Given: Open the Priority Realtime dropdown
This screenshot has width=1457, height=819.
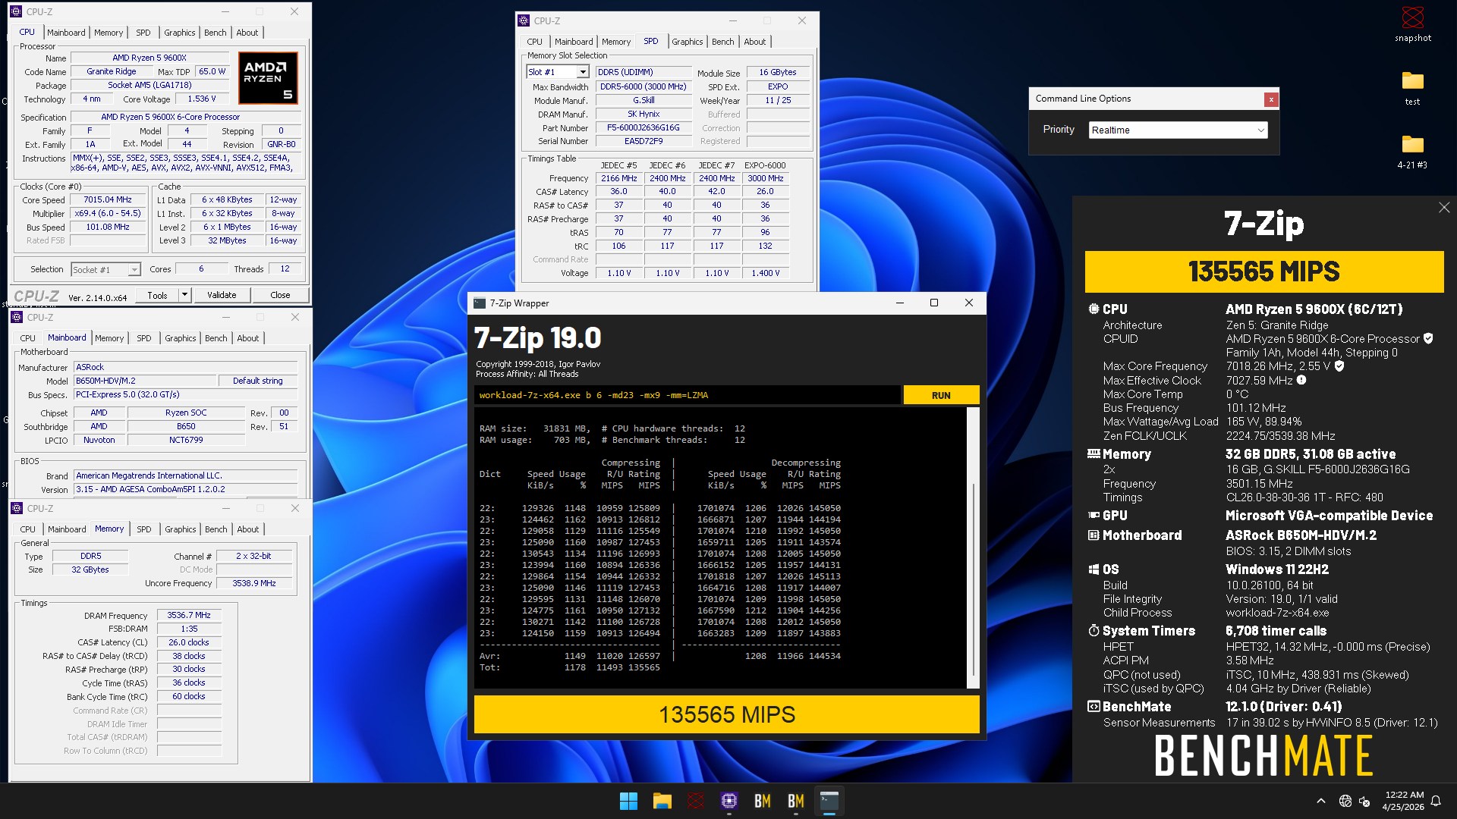Looking at the screenshot, I should 1178,130.
